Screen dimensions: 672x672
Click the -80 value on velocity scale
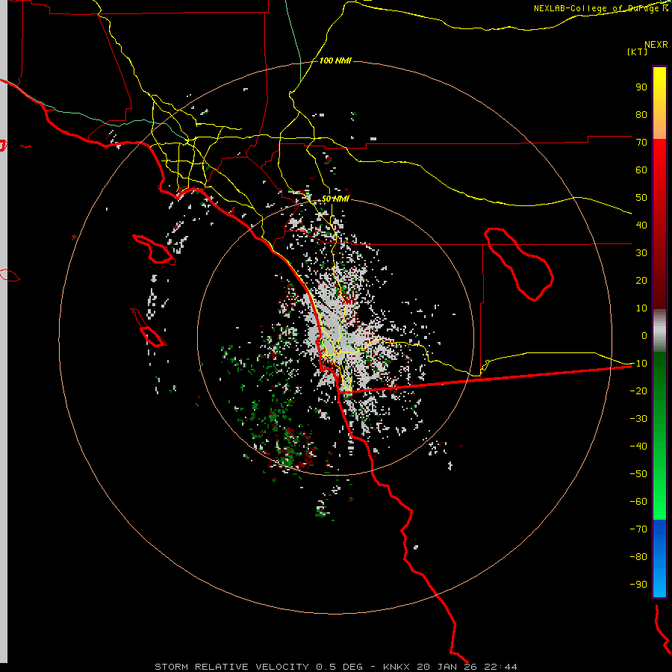pyautogui.click(x=638, y=557)
